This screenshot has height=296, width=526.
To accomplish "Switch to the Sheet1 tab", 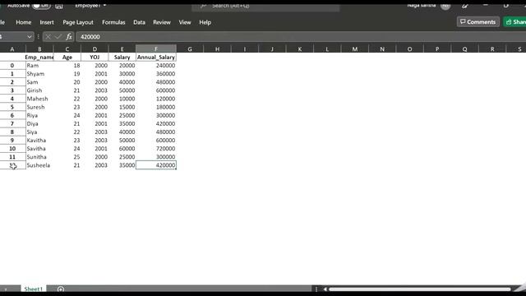I will pyautogui.click(x=33, y=289).
